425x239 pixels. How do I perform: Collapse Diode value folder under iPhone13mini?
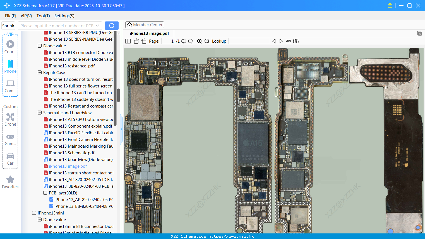click(40, 220)
